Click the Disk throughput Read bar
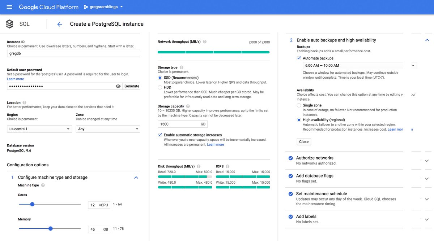The image size is (434, 241). pyautogui.click(x=185, y=177)
